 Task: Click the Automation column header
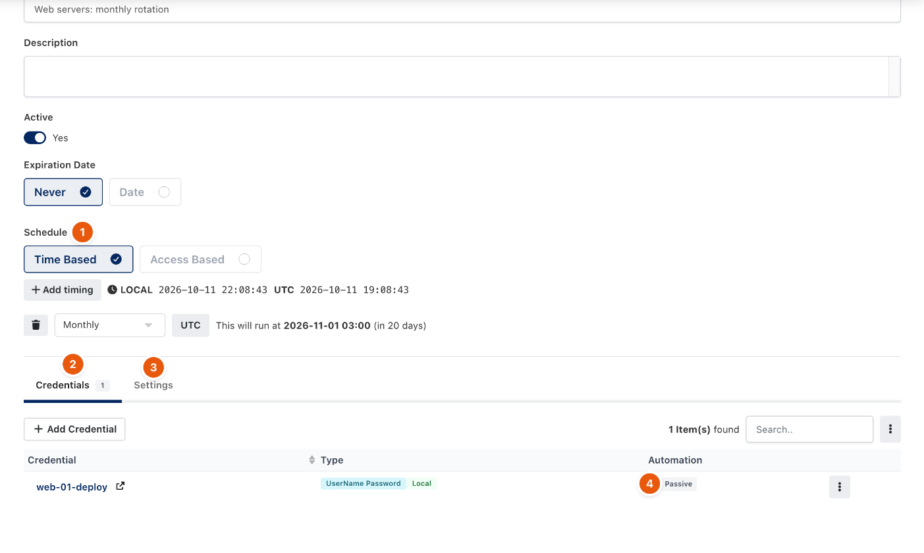point(675,460)
